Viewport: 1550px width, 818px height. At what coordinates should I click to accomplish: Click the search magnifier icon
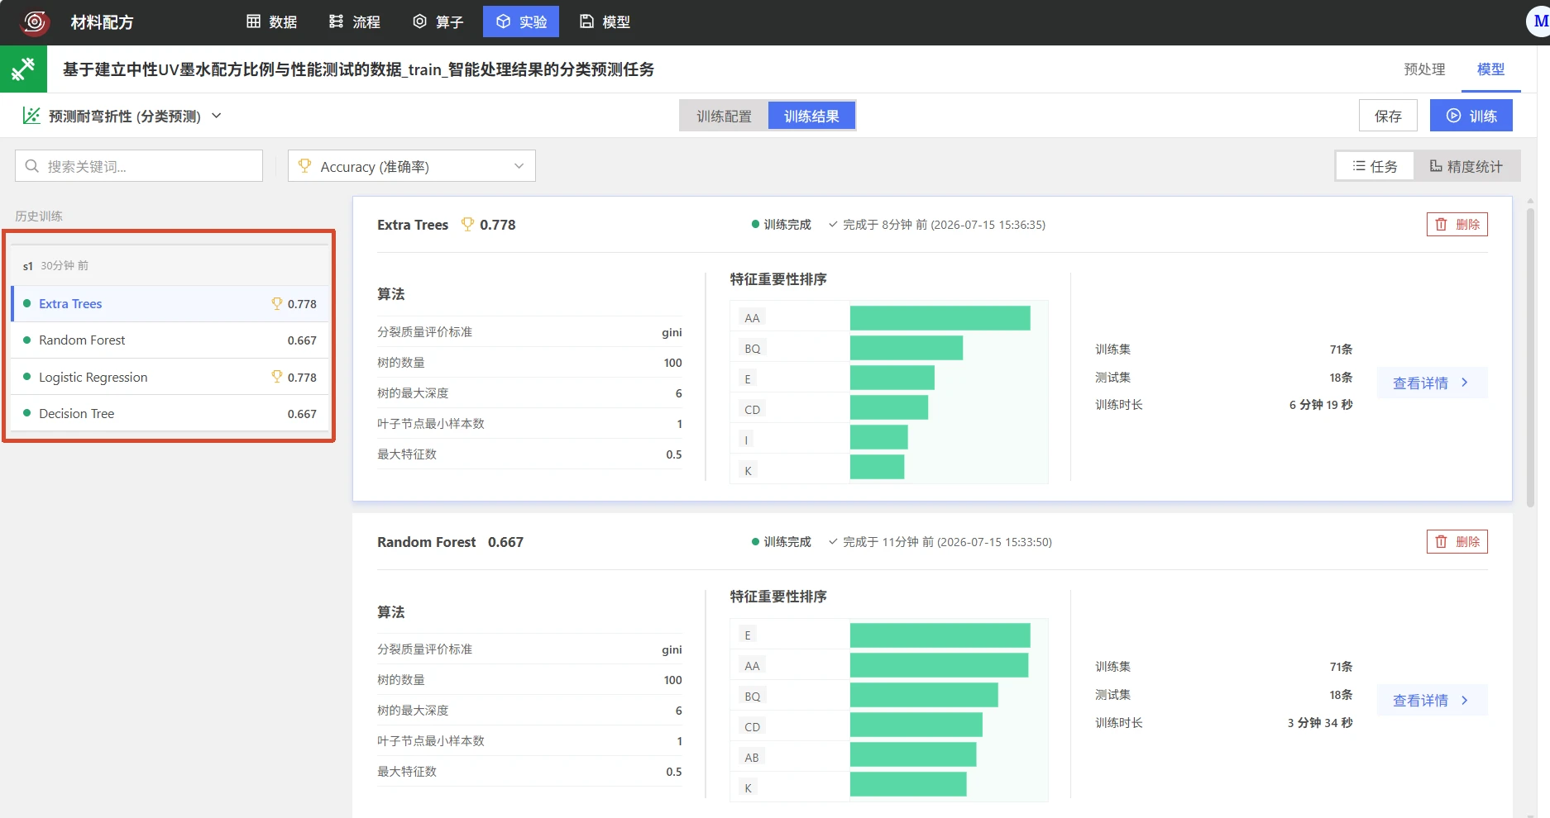(x=31, y=166)
